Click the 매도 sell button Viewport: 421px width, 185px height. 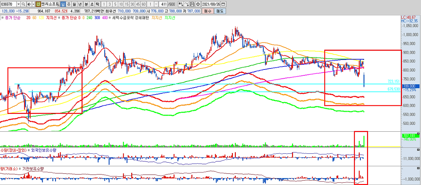pyautogui.click(x=219, y=11)
